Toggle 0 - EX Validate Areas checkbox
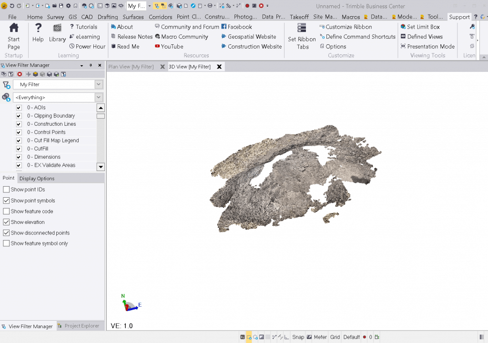The image size is (488, 343). (x=19, y=165)
